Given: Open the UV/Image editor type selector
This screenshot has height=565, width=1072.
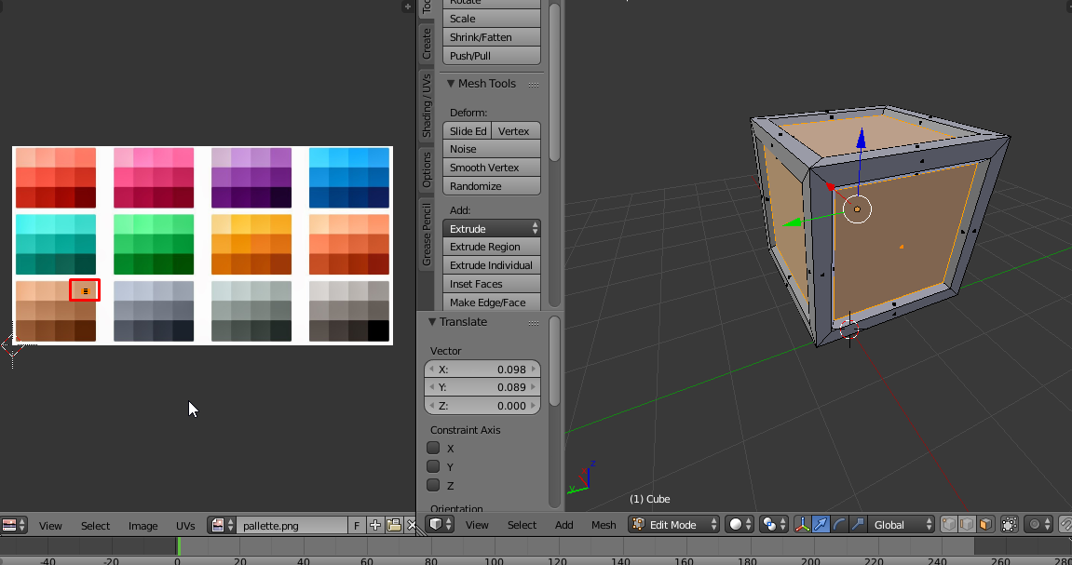Looking at the screenshot, I should 13,525.
